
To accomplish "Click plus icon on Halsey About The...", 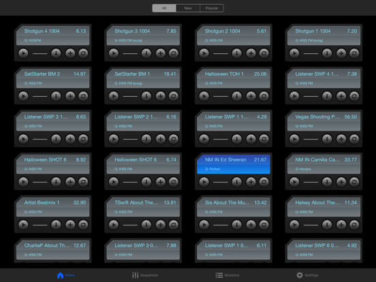I will (x=341, y=225).
